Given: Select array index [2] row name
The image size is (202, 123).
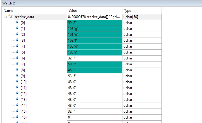Looking at the screenshot, I should (23, 35).
